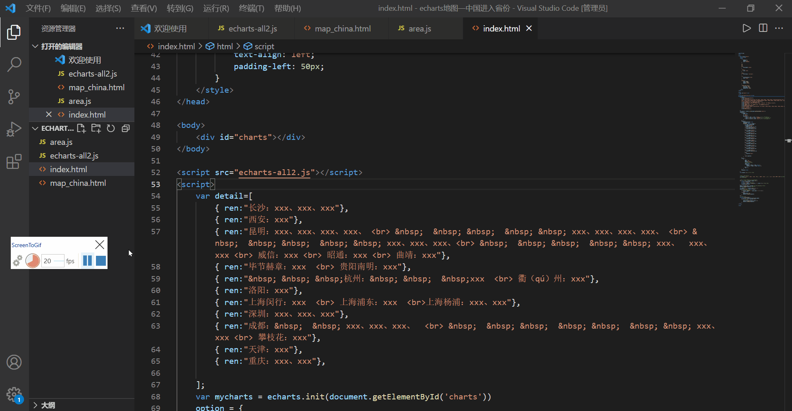Close the ScreenToGif recorder window
This screenshot has height=411, width=792.
pyautogui.click(x=100, y=245)
